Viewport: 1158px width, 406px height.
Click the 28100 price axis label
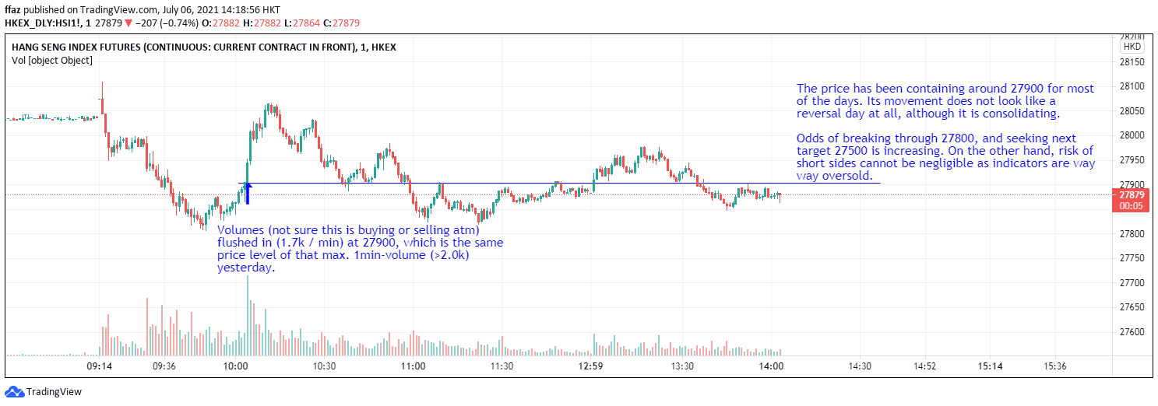[1131, 86]
